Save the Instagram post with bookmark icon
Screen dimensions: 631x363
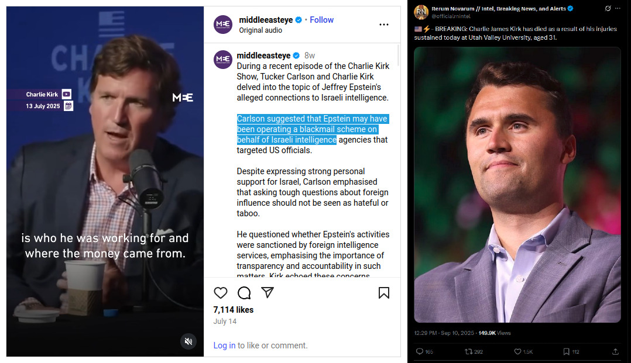point(384,293)
